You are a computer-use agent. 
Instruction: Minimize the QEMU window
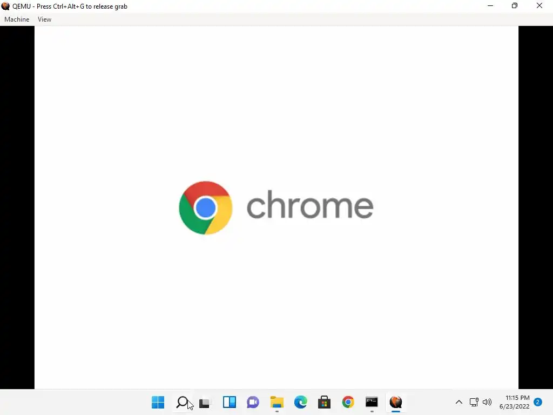(x=490, y=5)
